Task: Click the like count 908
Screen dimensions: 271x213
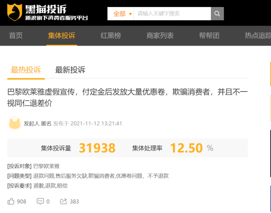Action: tap(21, 202)
